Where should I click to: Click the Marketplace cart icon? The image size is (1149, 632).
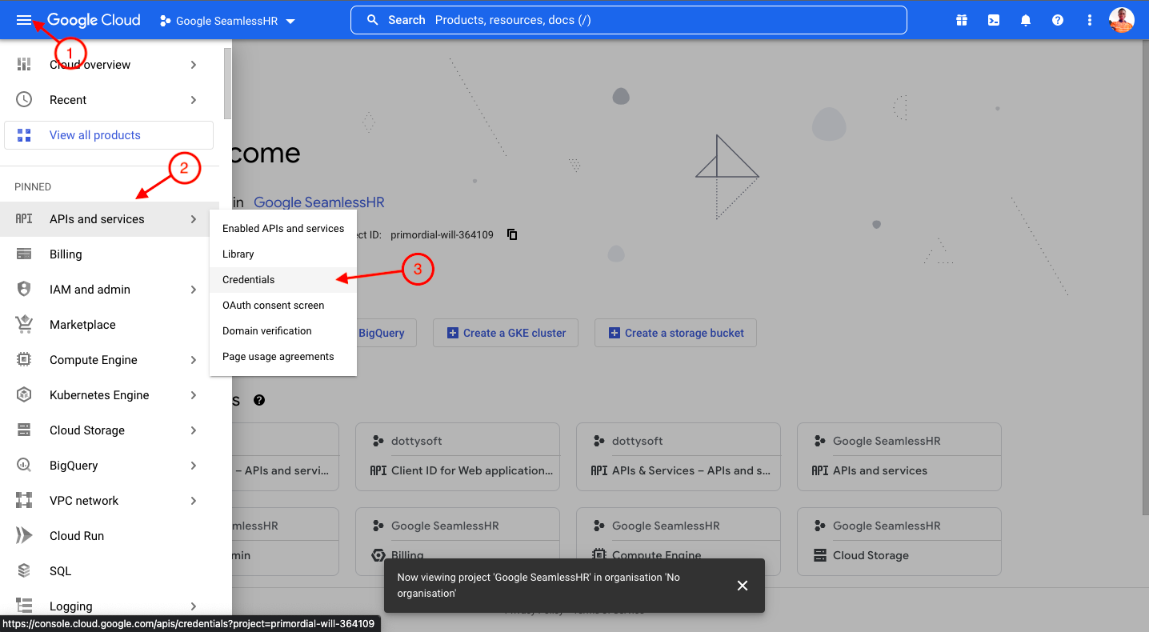[x=24, y=325]
